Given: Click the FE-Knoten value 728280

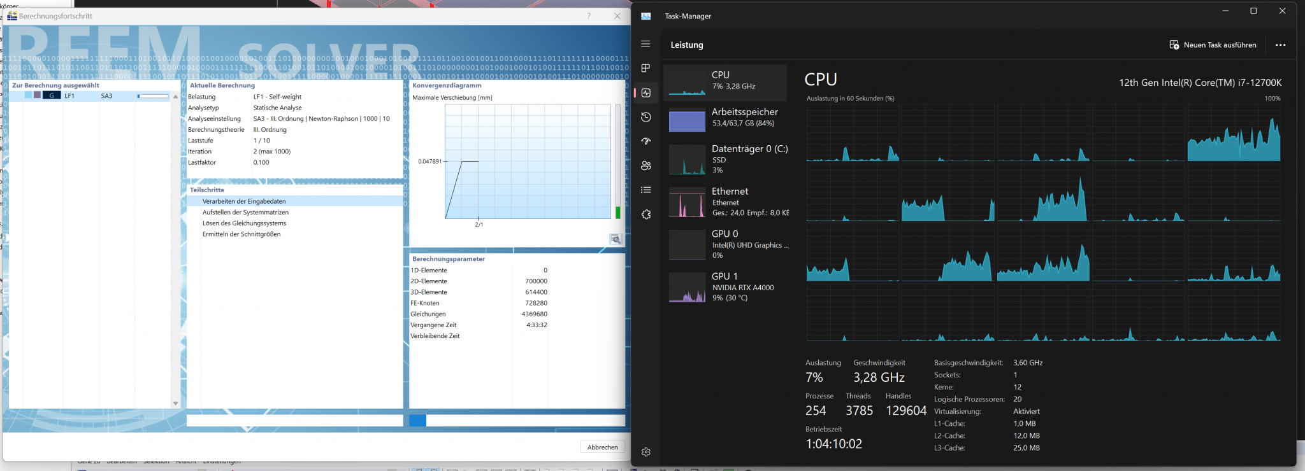Looking at the screenshot, I should 536,303.
